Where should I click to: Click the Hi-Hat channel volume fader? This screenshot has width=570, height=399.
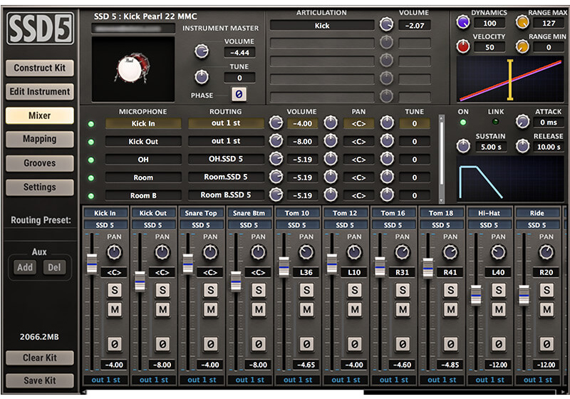[x=476, y=295]
